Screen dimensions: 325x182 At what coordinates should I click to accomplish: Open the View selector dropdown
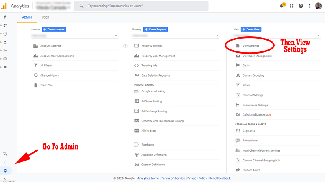tap(277, 36)
